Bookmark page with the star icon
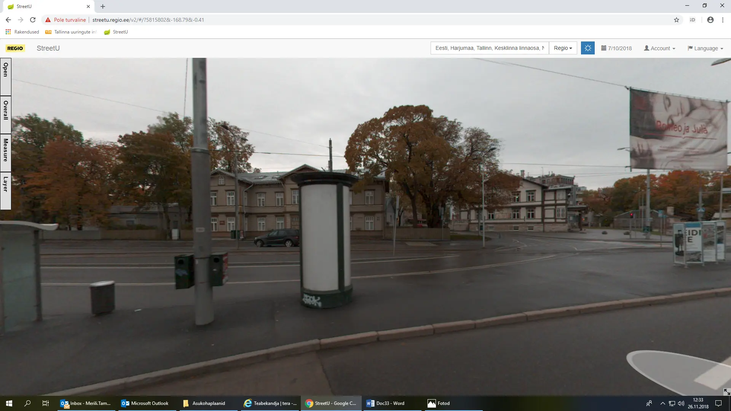 677,20
